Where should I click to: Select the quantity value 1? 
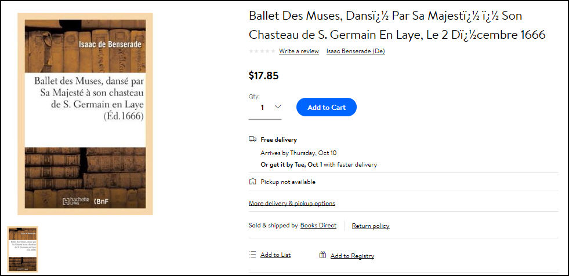pos(262,107)
